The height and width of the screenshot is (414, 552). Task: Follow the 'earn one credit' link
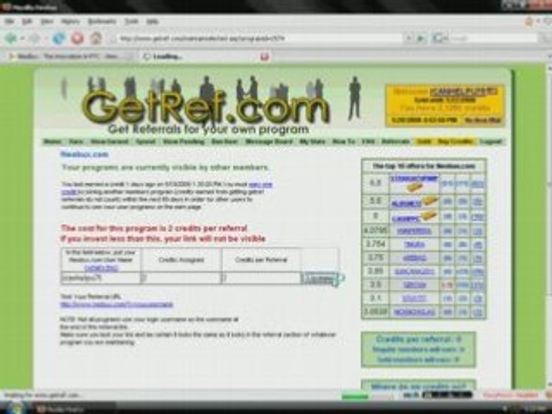(x=260, y=185)
